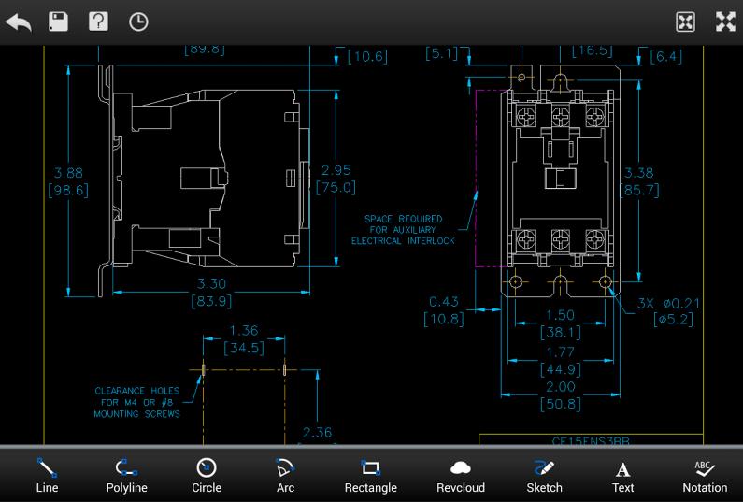Image resolution: width=743 pixels, height=502 pixels.
Task: Select the Notation tool
Action: [705, 475]
